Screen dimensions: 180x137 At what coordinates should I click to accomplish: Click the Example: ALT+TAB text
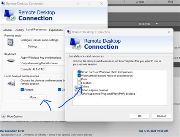coord(32,69)
